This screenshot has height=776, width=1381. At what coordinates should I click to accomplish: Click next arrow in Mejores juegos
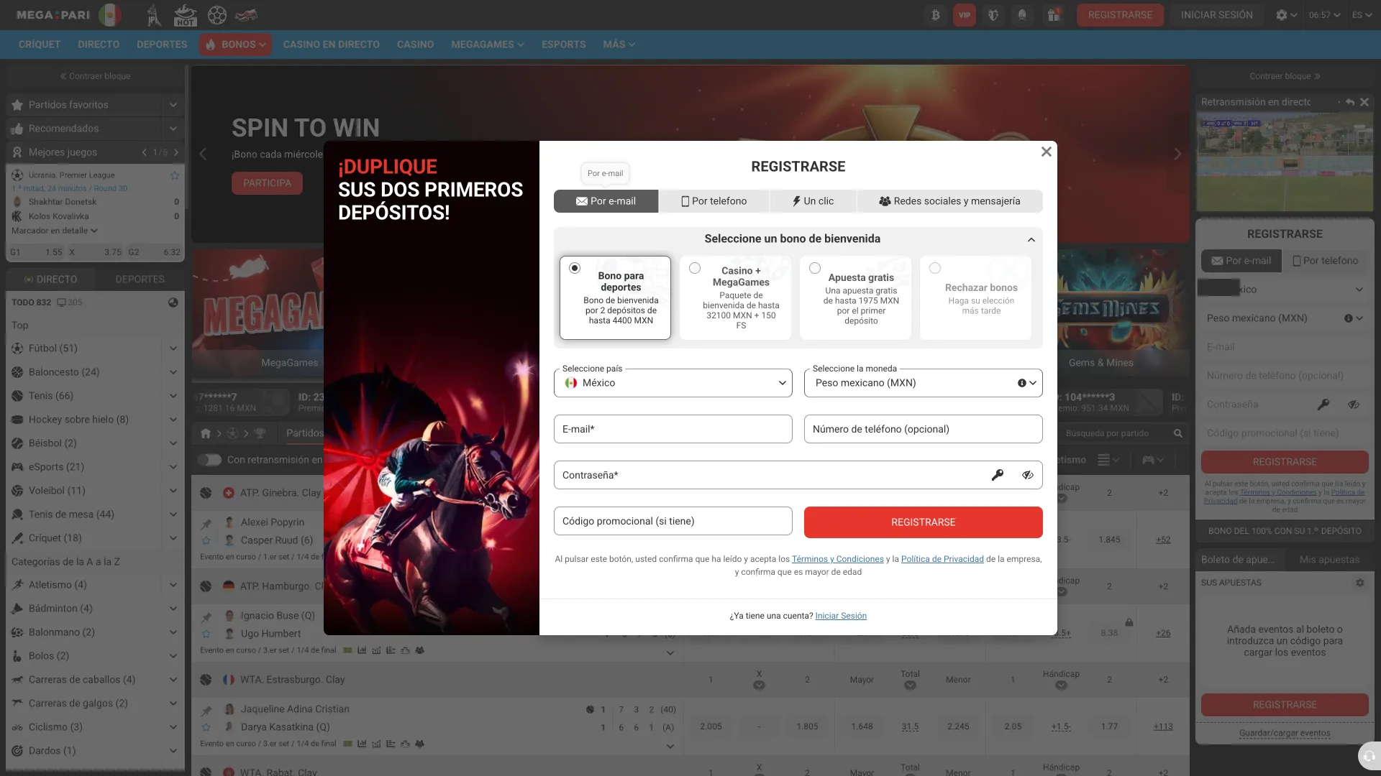pos(176,152)
